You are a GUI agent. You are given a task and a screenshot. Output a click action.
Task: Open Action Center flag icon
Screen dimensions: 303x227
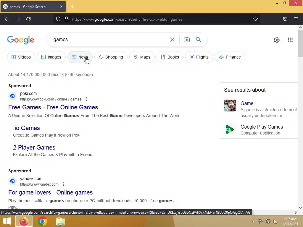261,221
